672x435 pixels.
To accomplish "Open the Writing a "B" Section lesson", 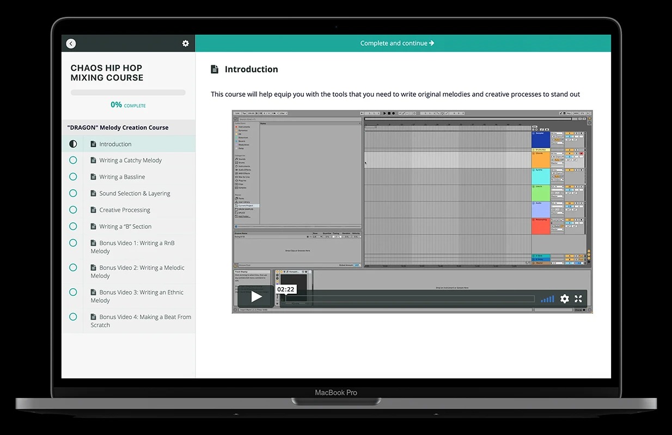I will tap(125, 227).
